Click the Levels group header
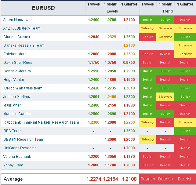This screenshot has height=185, width=196. coord(112,11)
